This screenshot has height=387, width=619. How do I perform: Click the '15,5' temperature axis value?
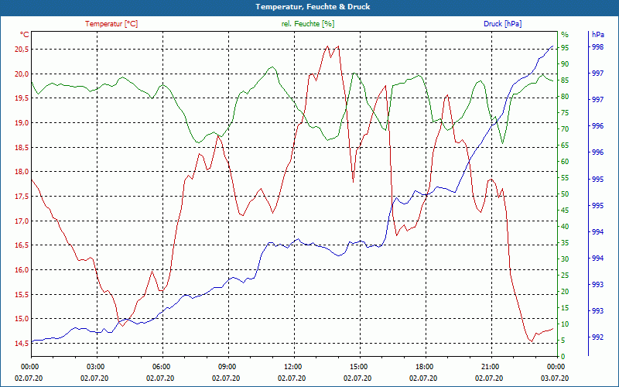click(22, 295)
